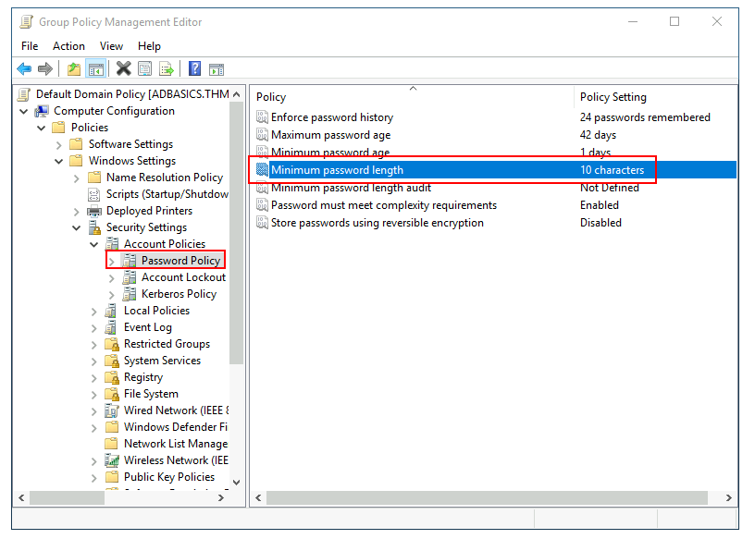The height and width of the screenshot is (539, 755).
Task: Toggle the Show/Hide Action Pane icon
Action: [x=217, y=68]
